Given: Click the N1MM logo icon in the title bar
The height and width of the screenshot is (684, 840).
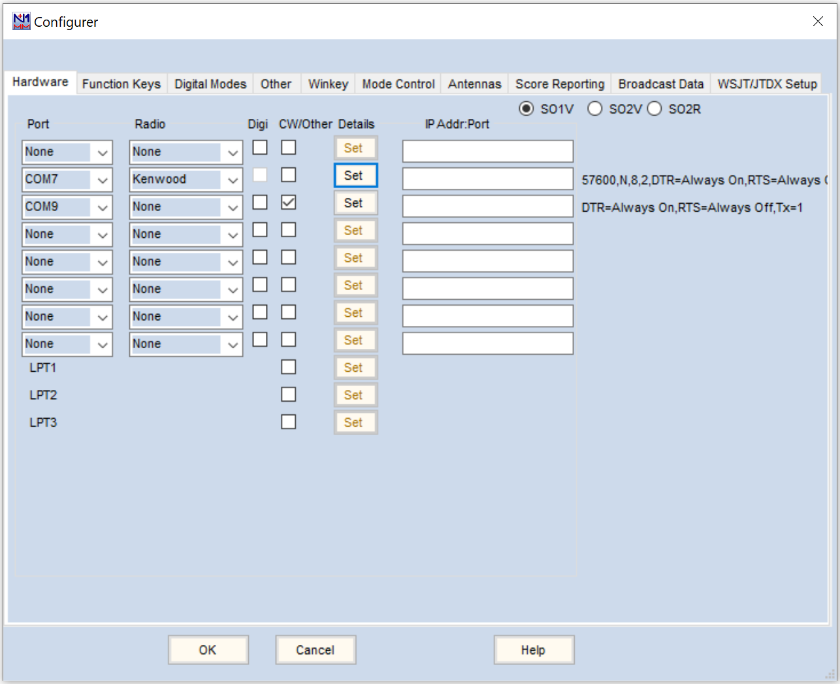Looking at the screenshot, I should click(20, 21).
